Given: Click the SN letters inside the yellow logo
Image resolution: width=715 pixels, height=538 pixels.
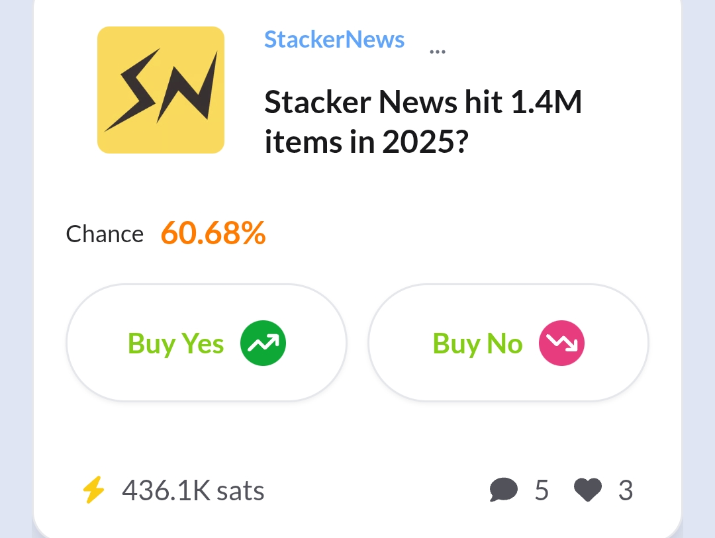Looking at the screenshot, I should click(x=160, y=90).
